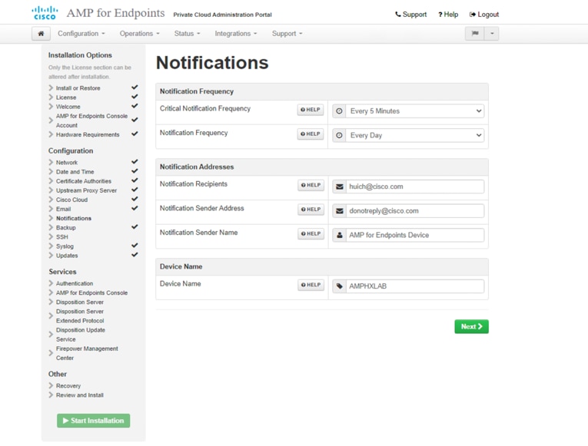Viewport: 588px width, 446px height.
Task: Open the Status menu
Action: 187,34
